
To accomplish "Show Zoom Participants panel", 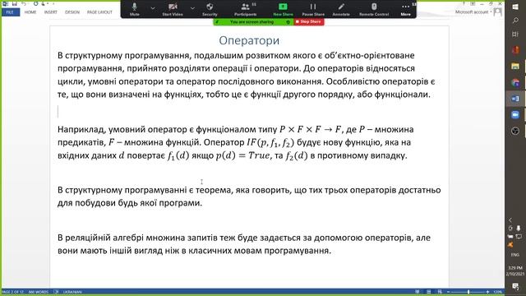I will (246, 9).
